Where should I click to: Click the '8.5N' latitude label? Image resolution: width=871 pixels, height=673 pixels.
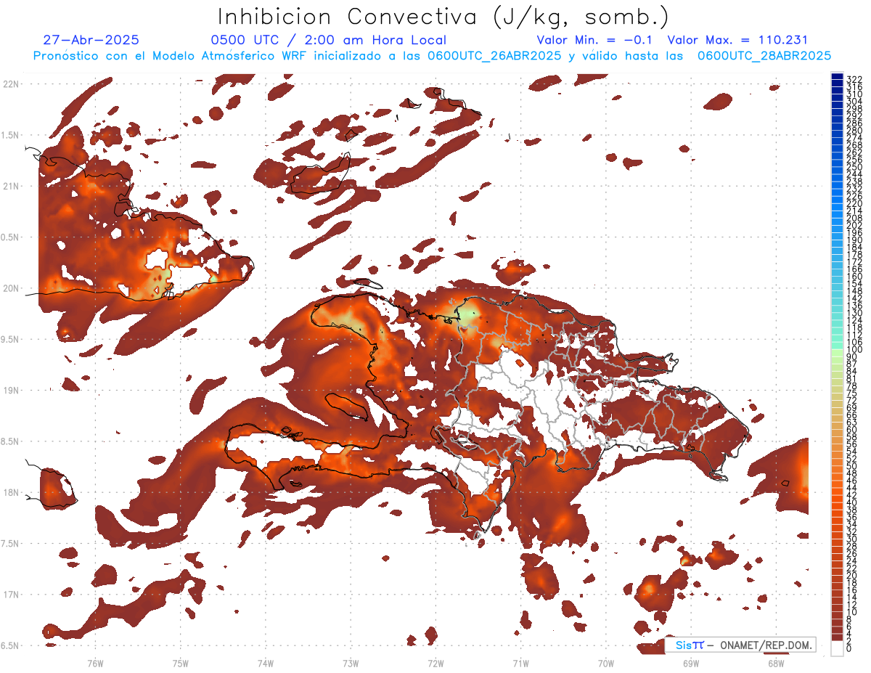(x=10, y=441)
